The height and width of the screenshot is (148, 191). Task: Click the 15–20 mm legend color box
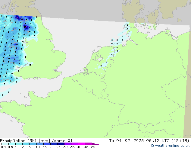(x=47, y=144)
